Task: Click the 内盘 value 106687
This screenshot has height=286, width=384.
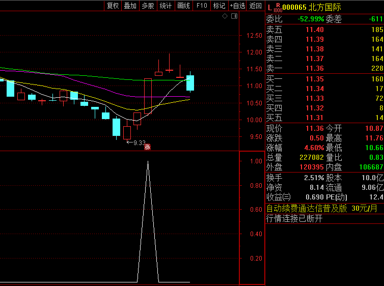Action: point(371,167)
